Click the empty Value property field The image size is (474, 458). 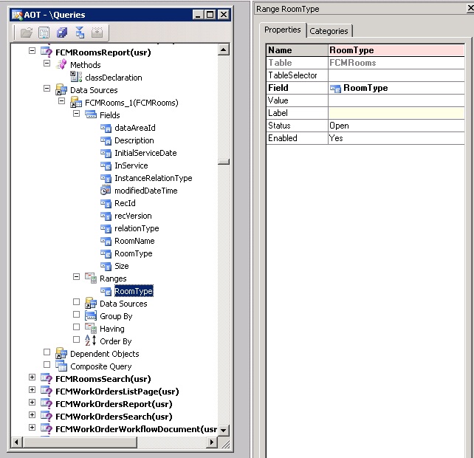coord(396,100)
